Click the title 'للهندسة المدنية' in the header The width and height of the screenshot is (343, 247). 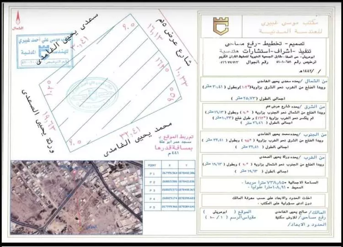(291, 31)
